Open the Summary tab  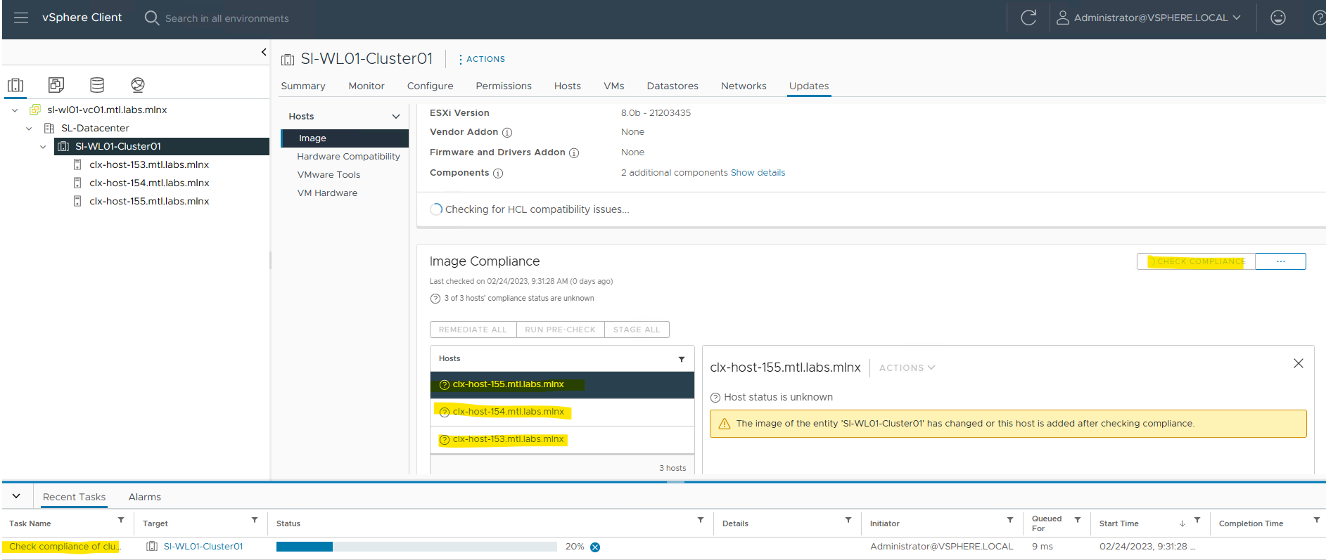(x=303, y=86)
